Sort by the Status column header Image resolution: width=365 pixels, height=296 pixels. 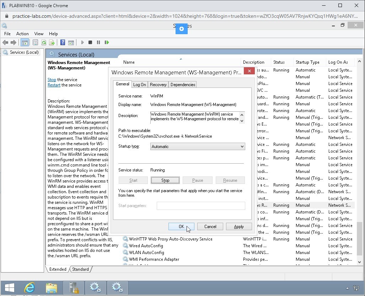(282, 62)
